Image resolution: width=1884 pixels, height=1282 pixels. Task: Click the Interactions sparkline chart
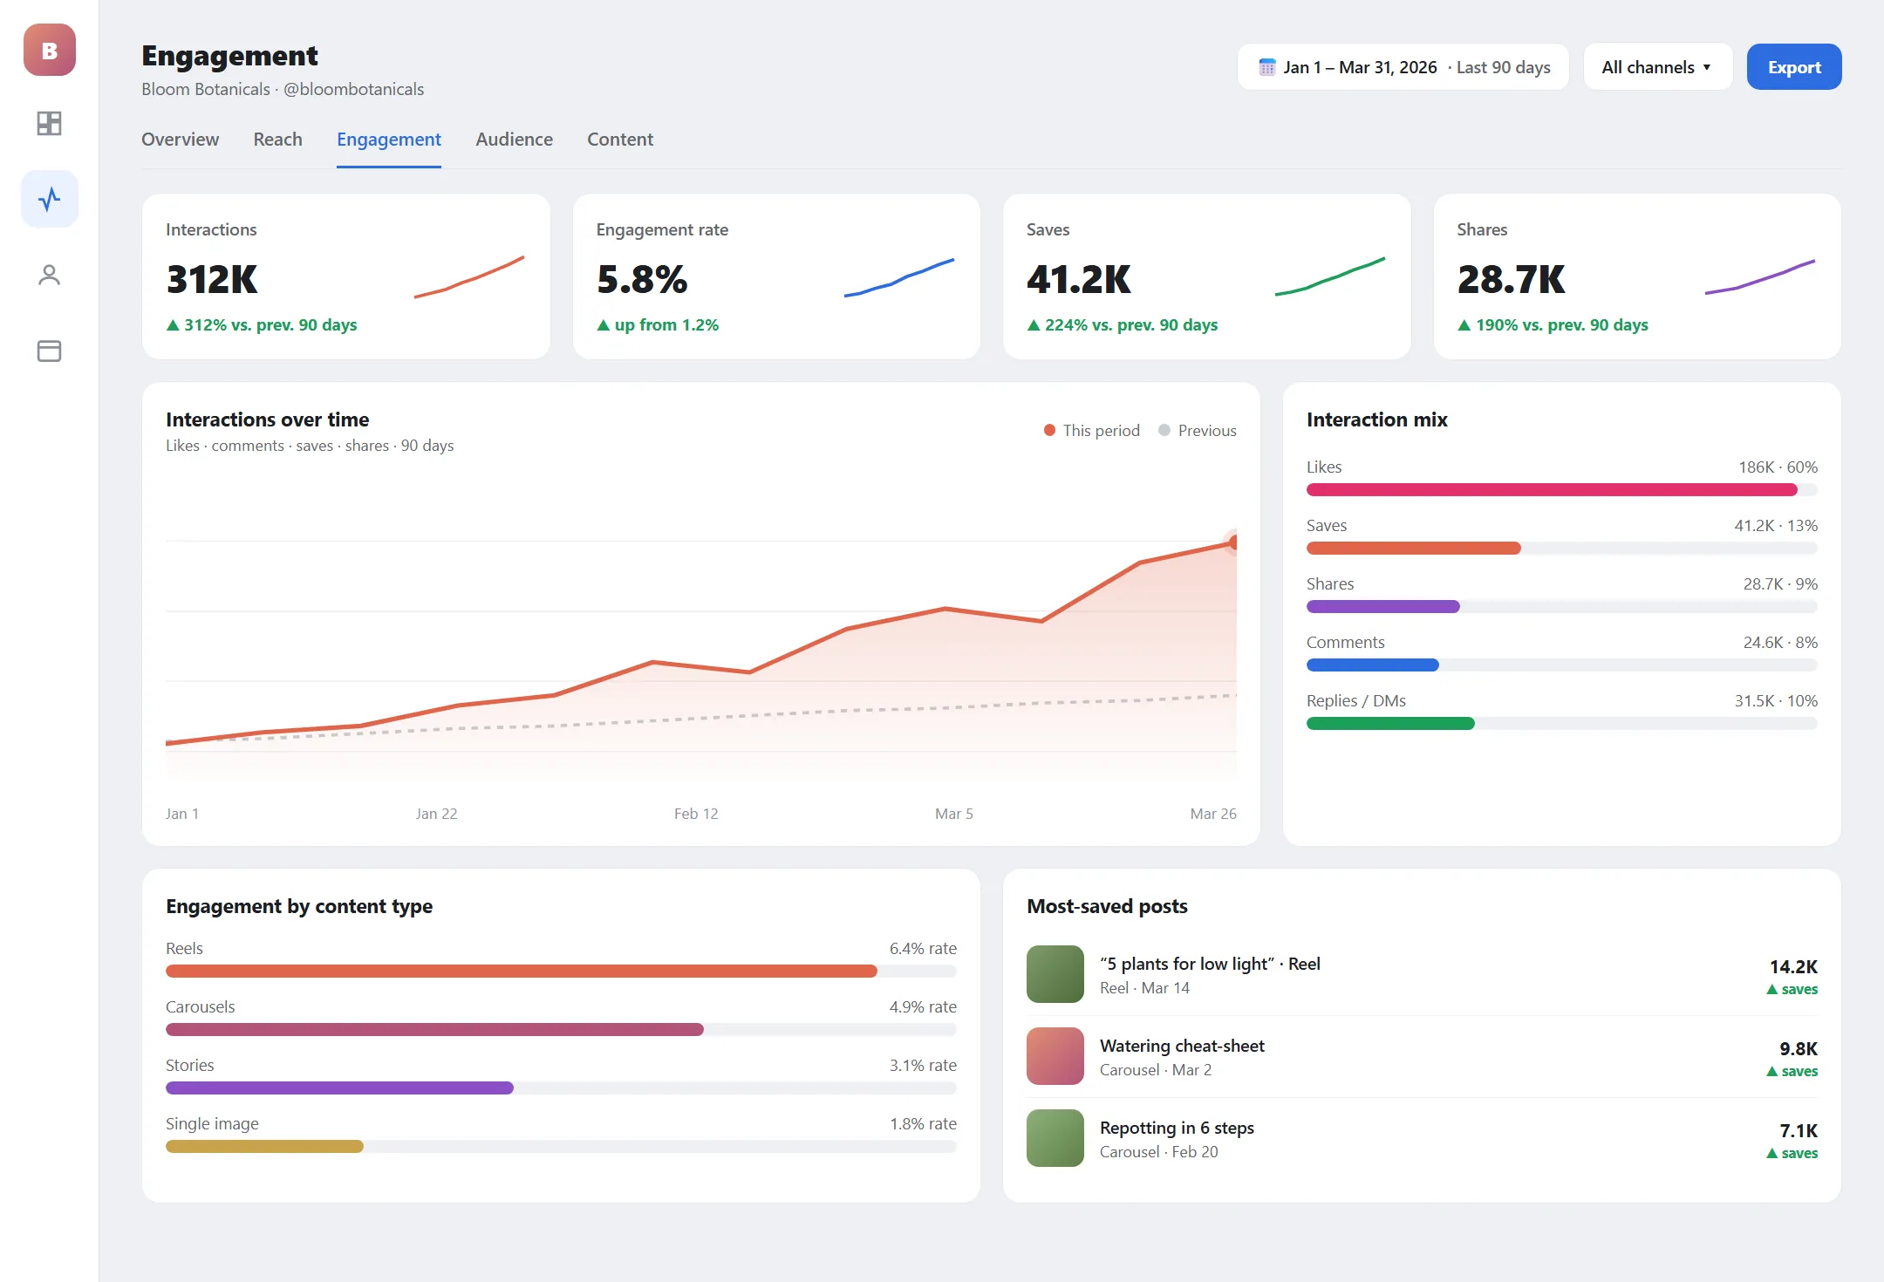tap(469, 277)
